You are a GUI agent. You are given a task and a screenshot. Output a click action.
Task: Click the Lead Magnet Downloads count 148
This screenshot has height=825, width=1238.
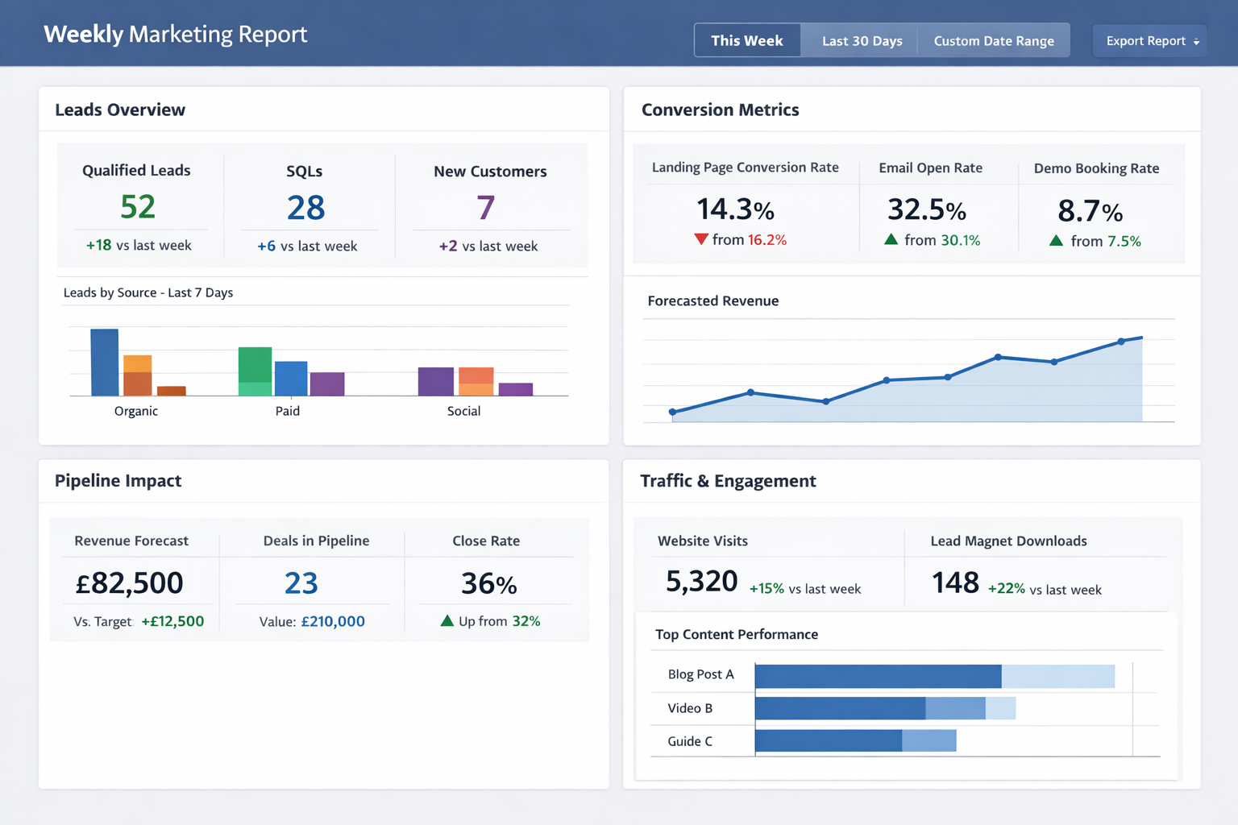click(954, 582)
